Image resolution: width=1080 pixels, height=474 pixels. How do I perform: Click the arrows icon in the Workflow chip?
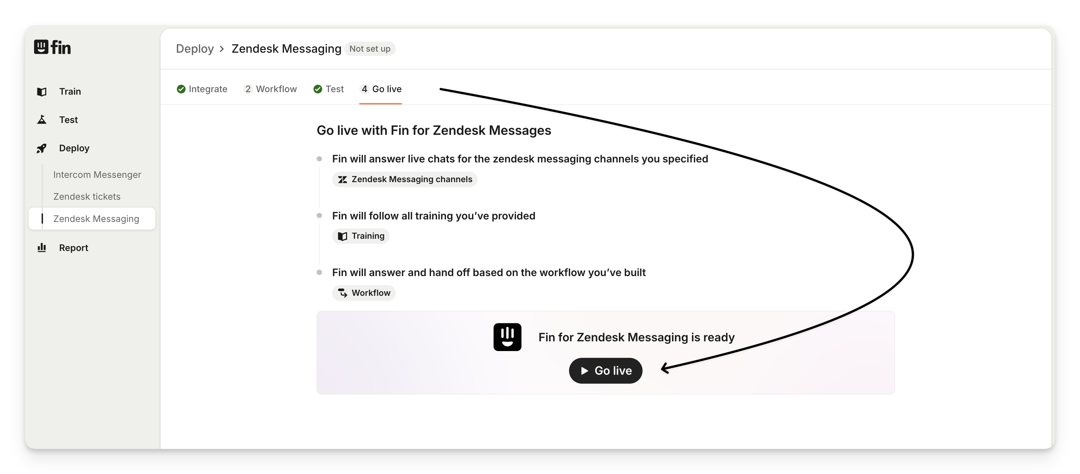tap(342, 293)
